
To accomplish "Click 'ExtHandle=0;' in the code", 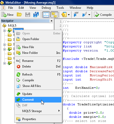I will click(x=87, y=88).
